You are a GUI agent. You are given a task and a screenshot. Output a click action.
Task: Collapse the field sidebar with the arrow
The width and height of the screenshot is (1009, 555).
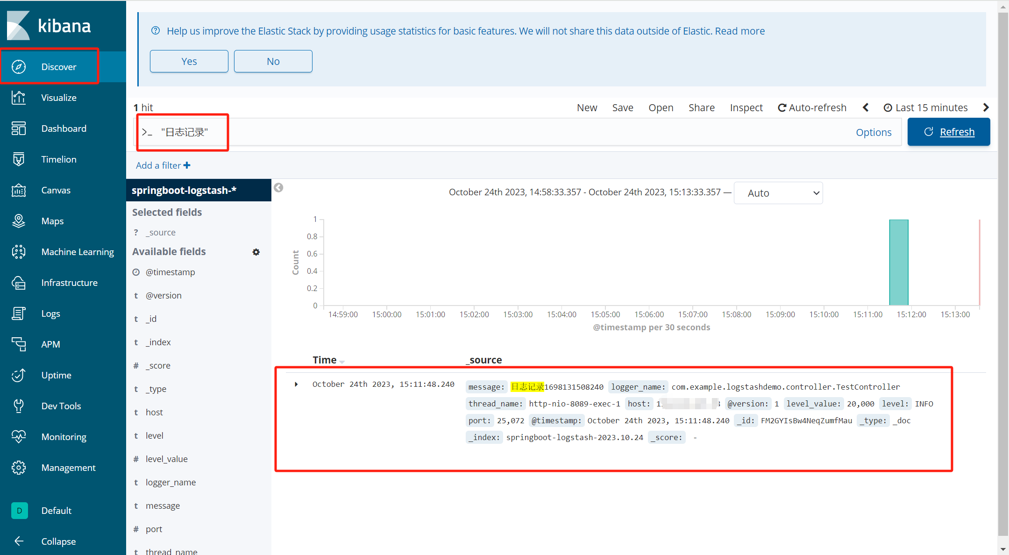278,187
